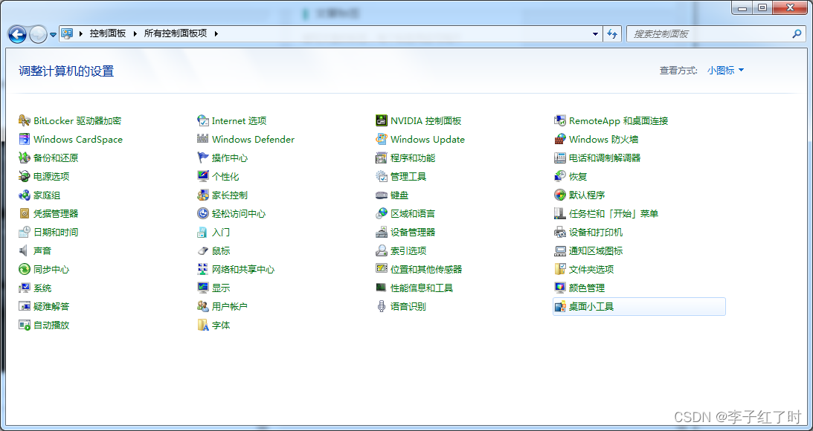
Task: Click the 凭据管理器 safe icon
Action: click(24, 213)
